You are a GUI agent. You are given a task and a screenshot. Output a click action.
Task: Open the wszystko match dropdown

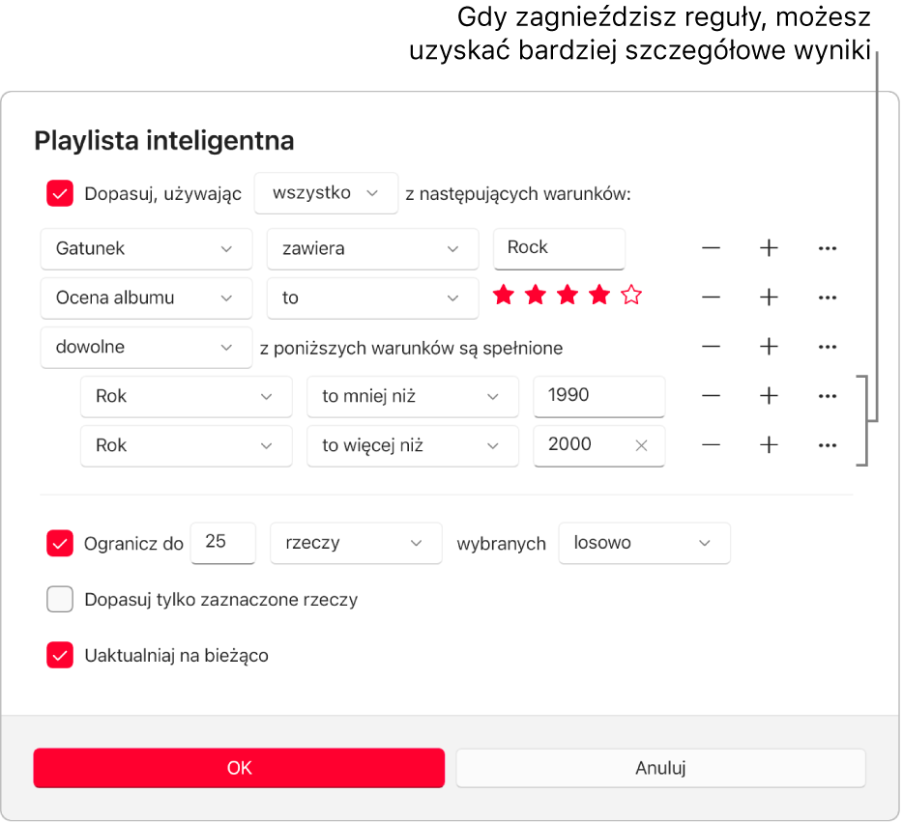coord(326,193)
